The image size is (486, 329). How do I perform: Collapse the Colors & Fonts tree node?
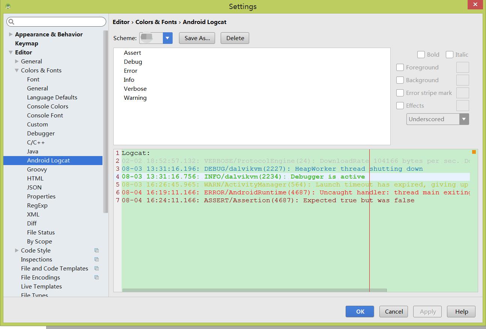coord(17,71)
